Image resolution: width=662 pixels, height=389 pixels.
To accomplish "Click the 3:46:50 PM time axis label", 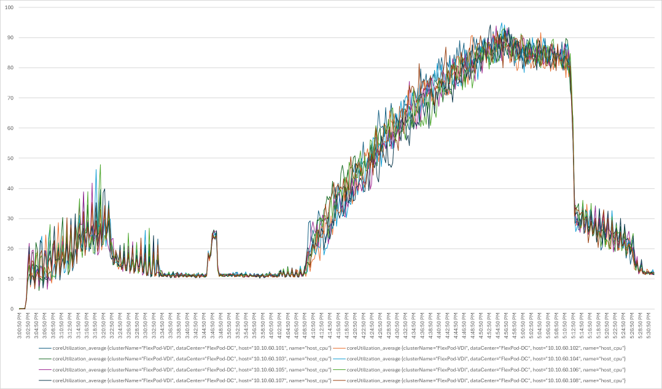I will (212, 325).
